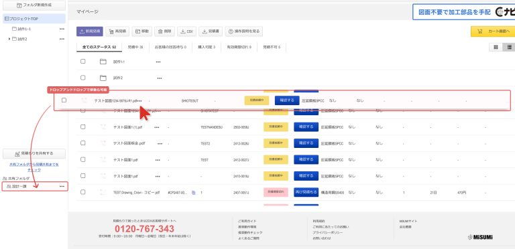The height and width of the screenshot is (249, 515).
Task: Click the 新規見積 upload button
Action: click(90, 31)
